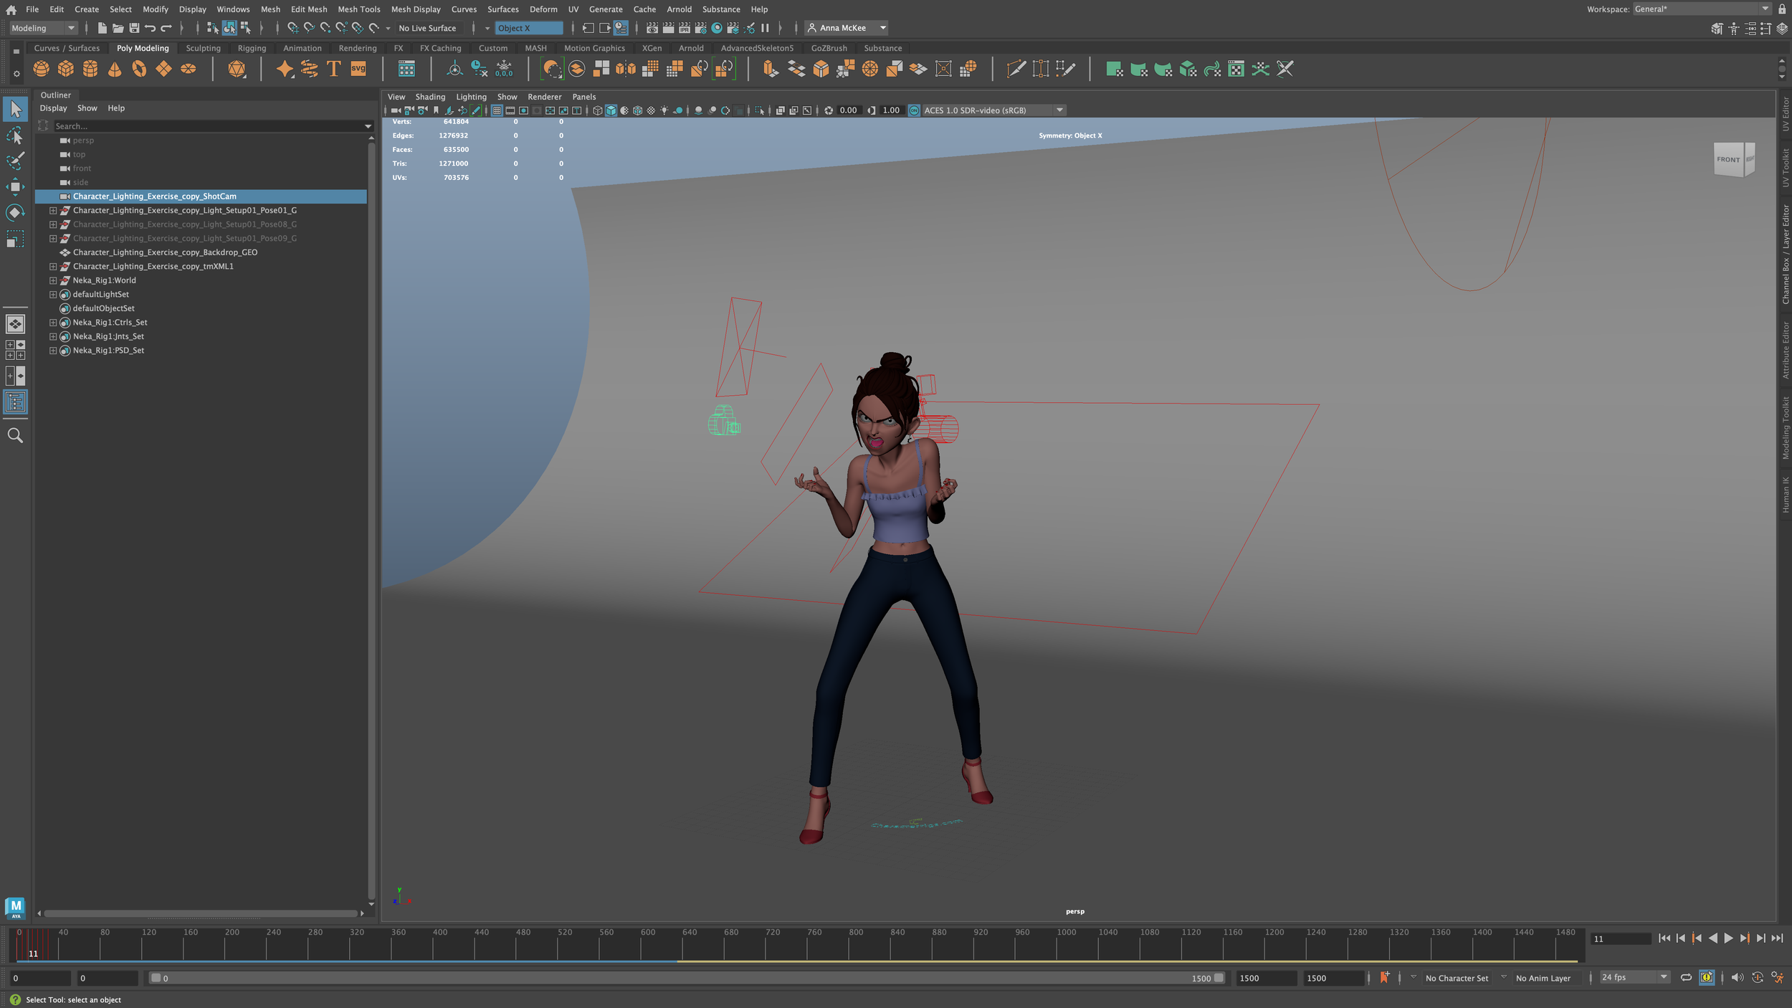Click the play forwards button

pos(1728,938)
